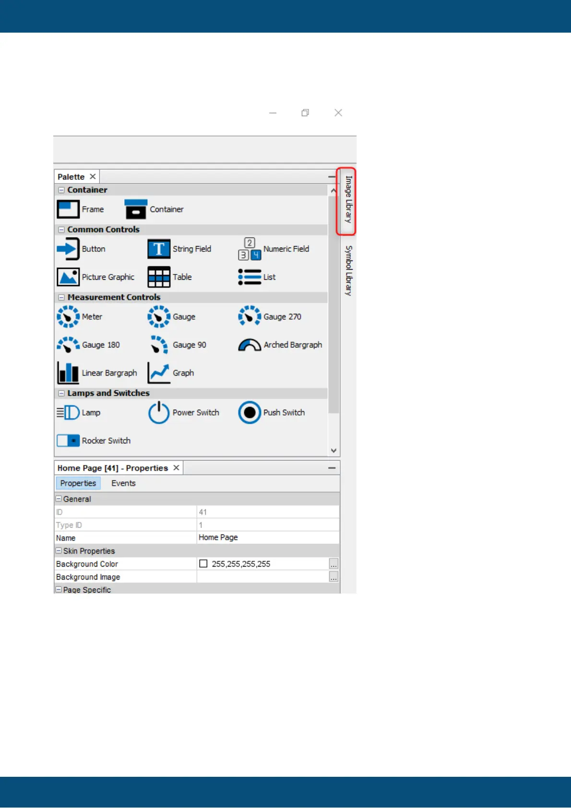Click the Background Image property label
The height and width of the screenshot is (808, 571).
click(88, 577)
